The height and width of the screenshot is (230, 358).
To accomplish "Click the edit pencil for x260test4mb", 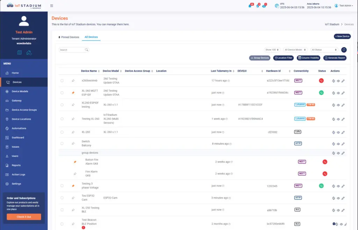I will pos(343,81).
